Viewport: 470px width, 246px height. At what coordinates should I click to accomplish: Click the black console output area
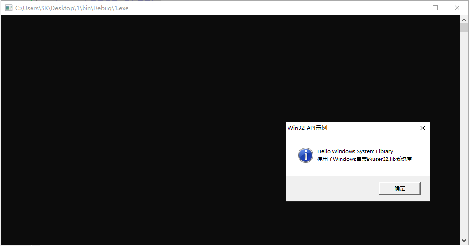[143, 129]
